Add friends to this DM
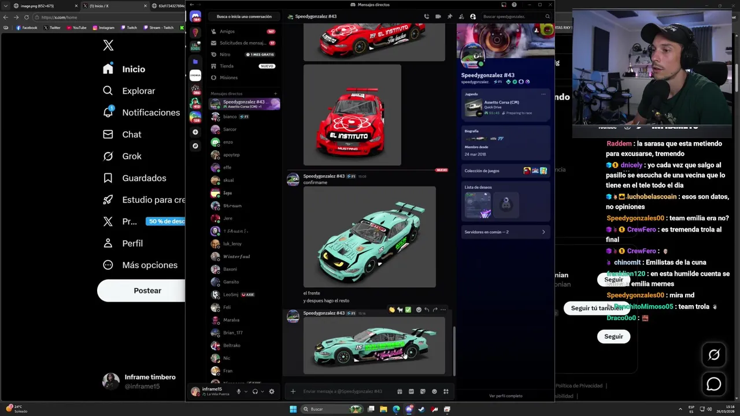 coord(461,17)
